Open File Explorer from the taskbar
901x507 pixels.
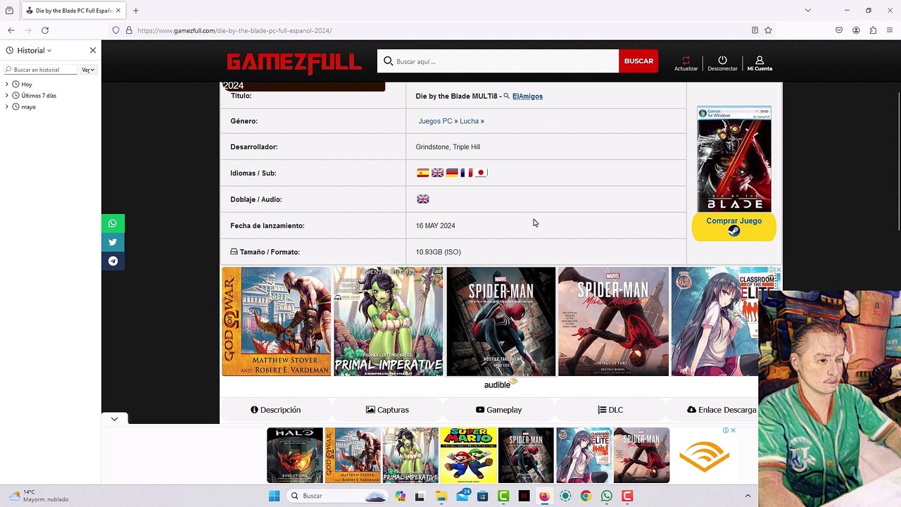pyautogui.click(x=441, y=496)
